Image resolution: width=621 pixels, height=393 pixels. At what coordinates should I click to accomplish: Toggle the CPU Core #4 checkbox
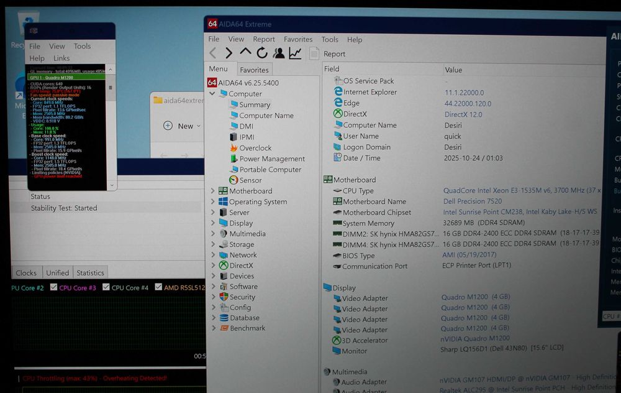click(106, 287)
